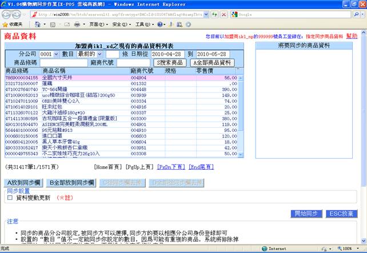Open the 页面(P) menu
367x253 pixels.
pos(98,25)
